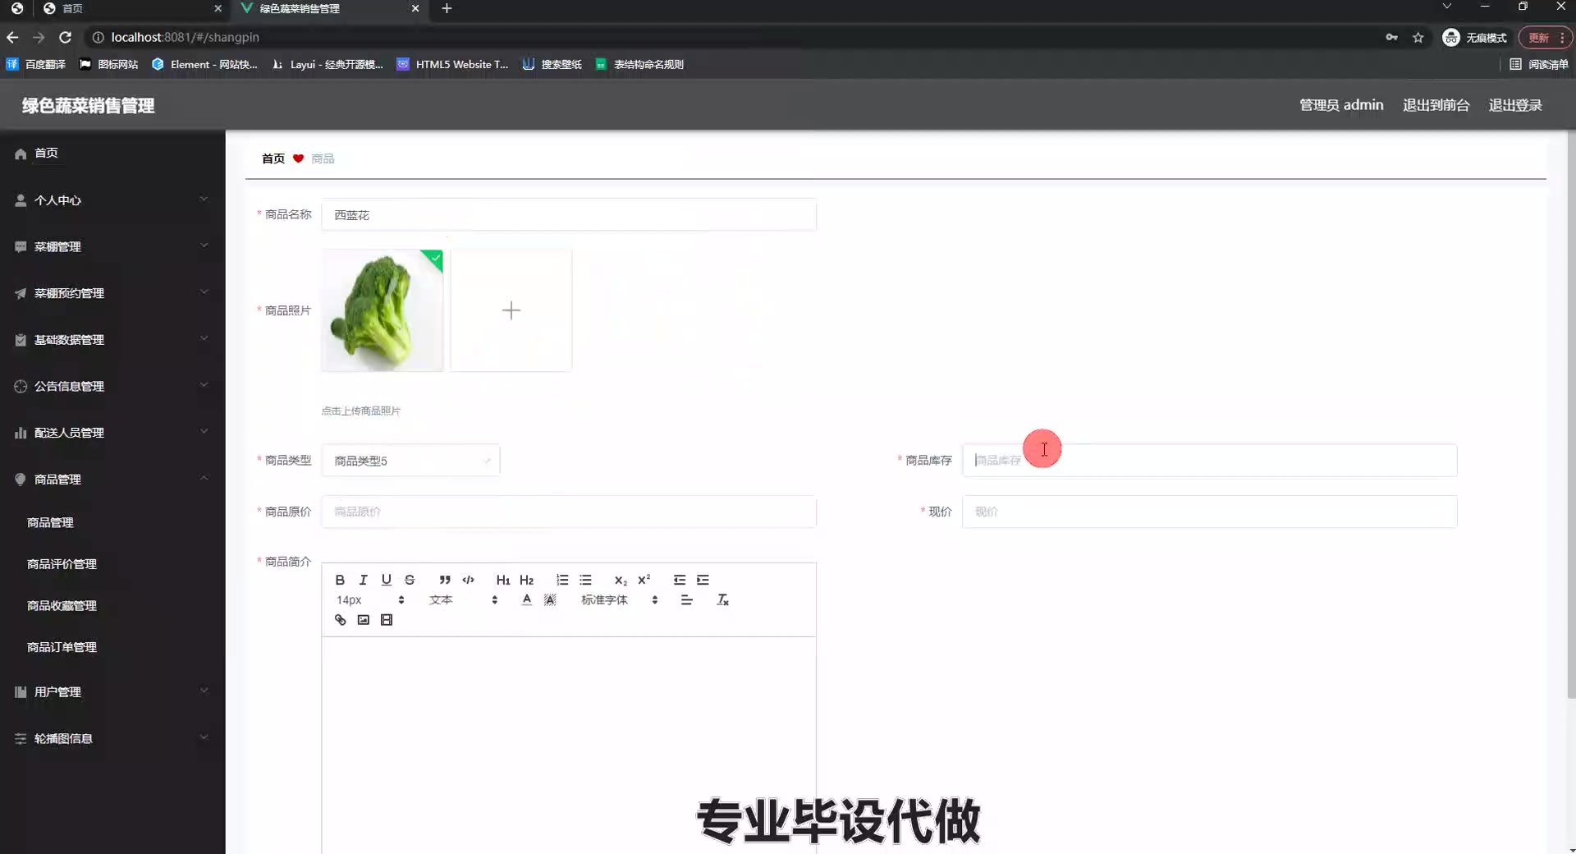This screenshot has width=1576, height=854.
Task: Insert a video into the editor
Action: coord(387,620)
